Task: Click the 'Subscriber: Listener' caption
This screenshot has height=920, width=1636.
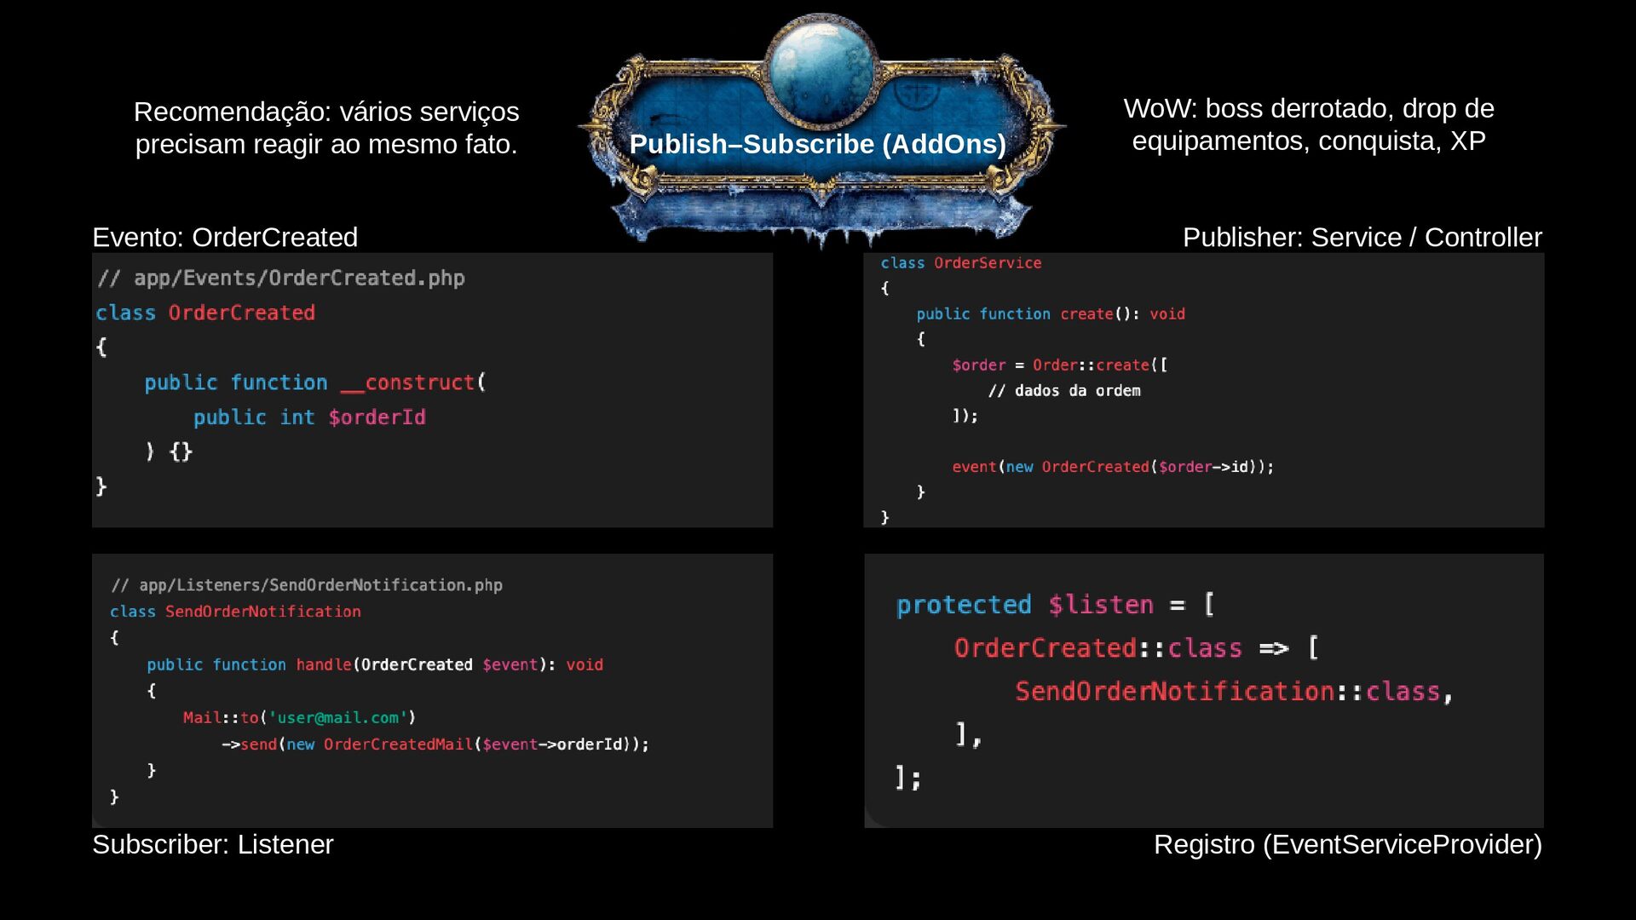Action: click(213, 844)
